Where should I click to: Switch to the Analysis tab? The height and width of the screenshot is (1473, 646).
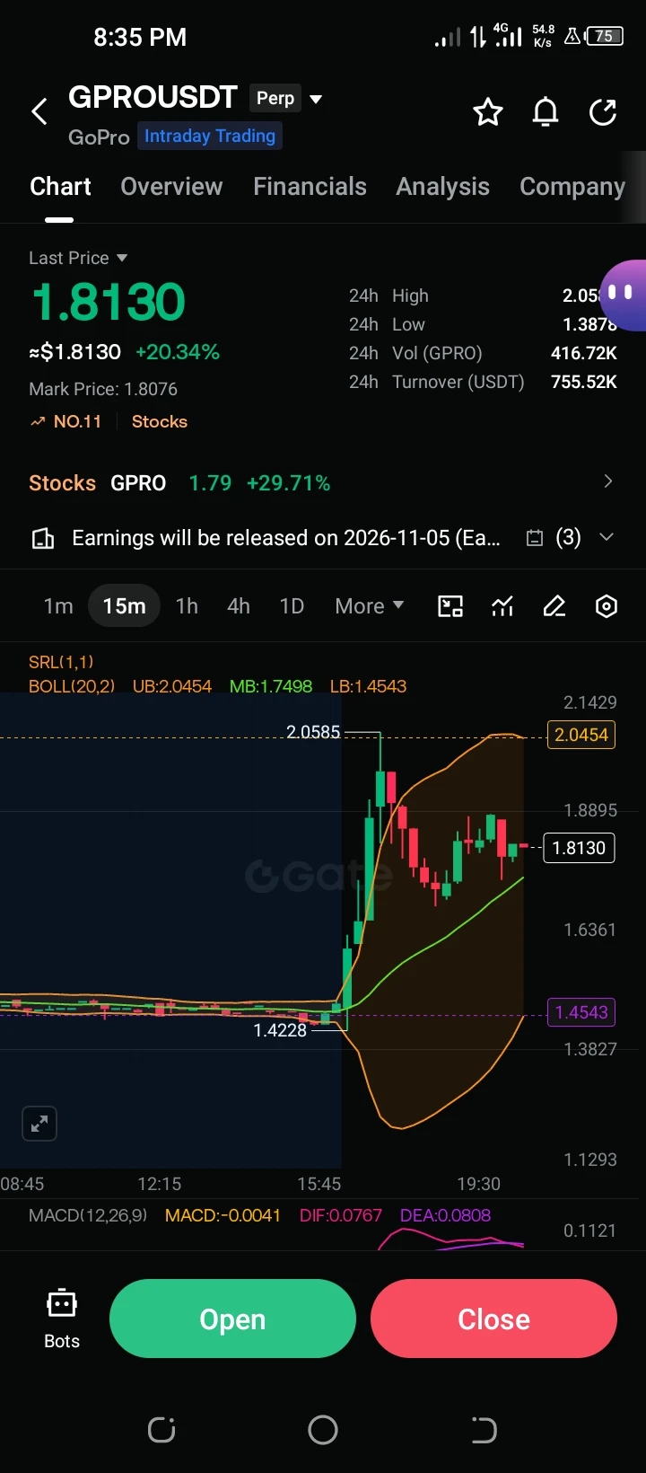pyautogui.click(x=443, y=186)
